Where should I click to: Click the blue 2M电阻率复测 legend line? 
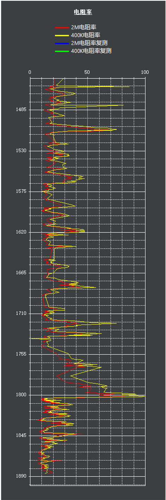click(x=61, y=43)
